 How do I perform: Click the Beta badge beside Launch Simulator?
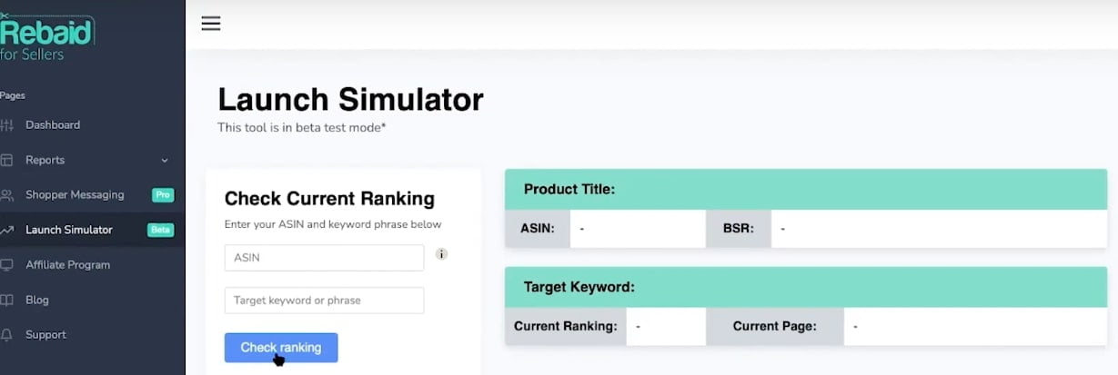pos(160,230)
